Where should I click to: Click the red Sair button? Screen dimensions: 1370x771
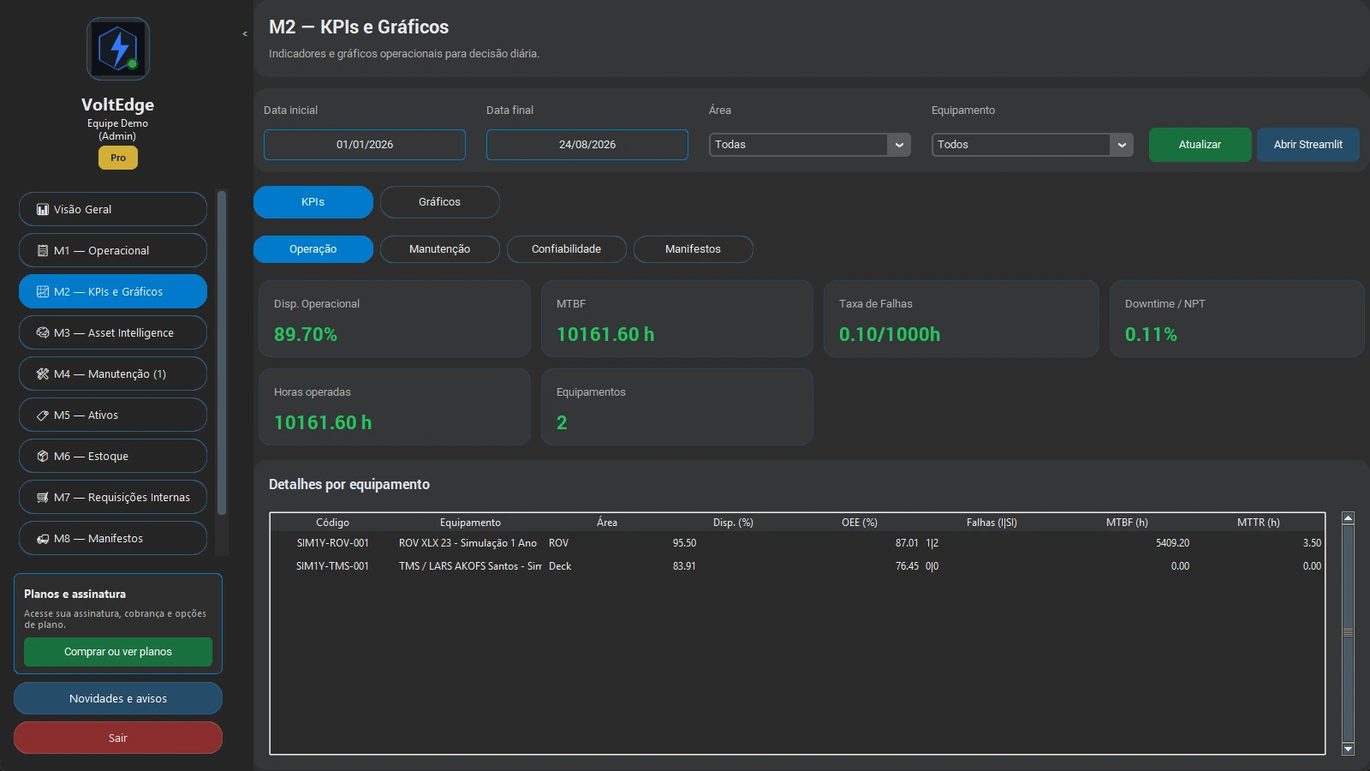click(x=118, y=738)
